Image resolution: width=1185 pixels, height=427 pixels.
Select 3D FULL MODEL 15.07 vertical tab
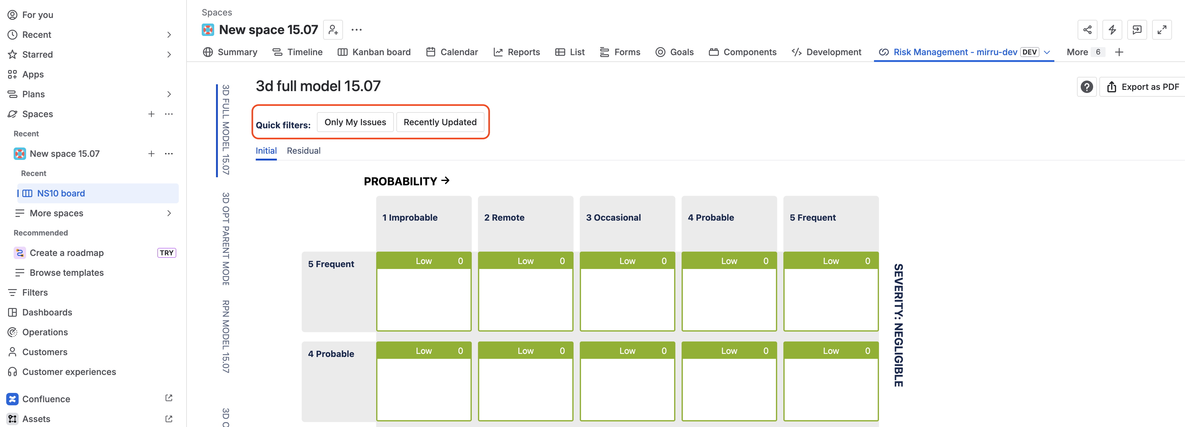click(x=225, y=130)
